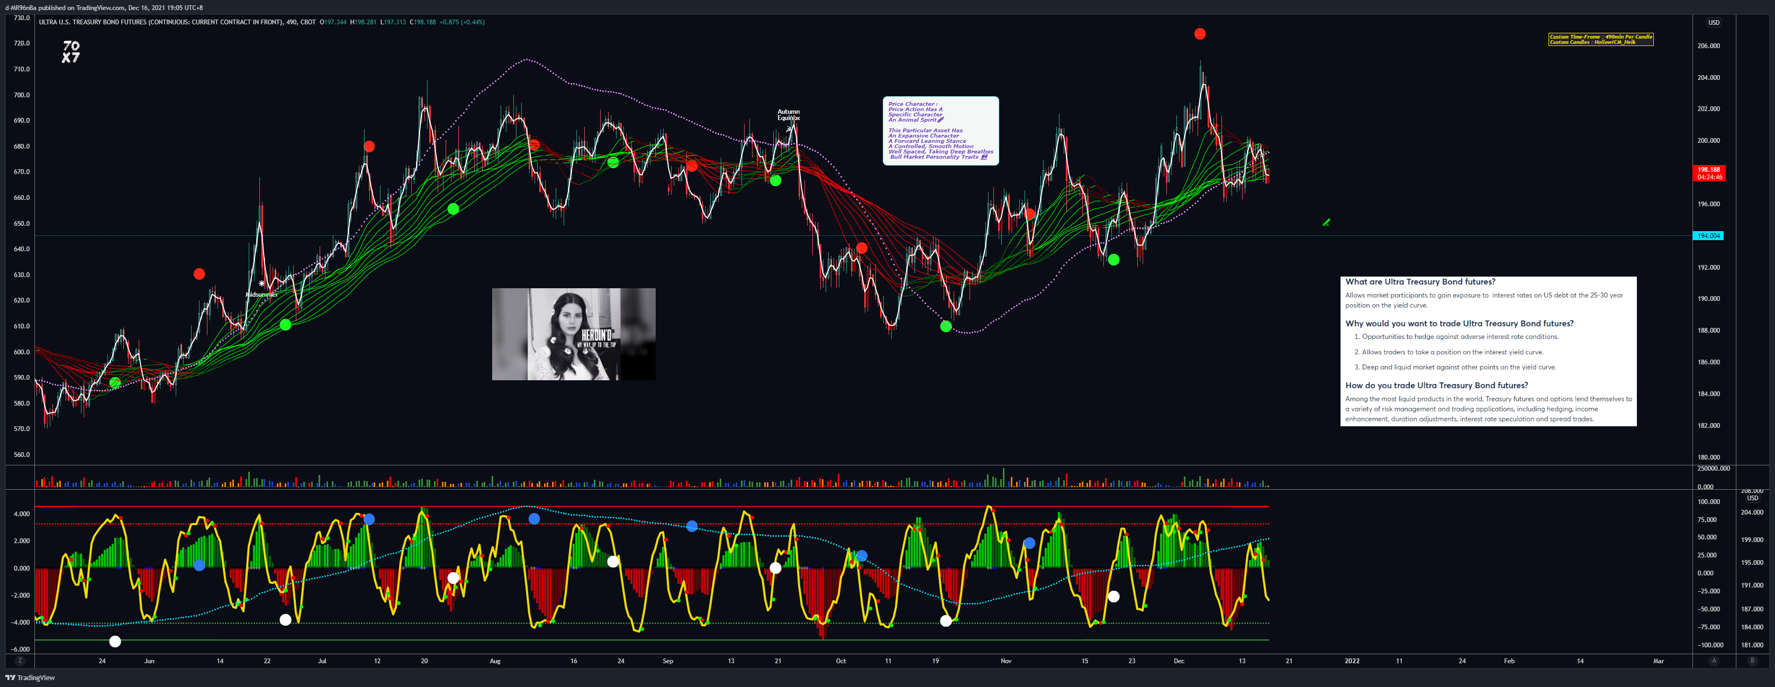This screenshot has width=1775, height=687.
Task: Click the Mar label on the time axis
Action: [x=1659, y=661]
